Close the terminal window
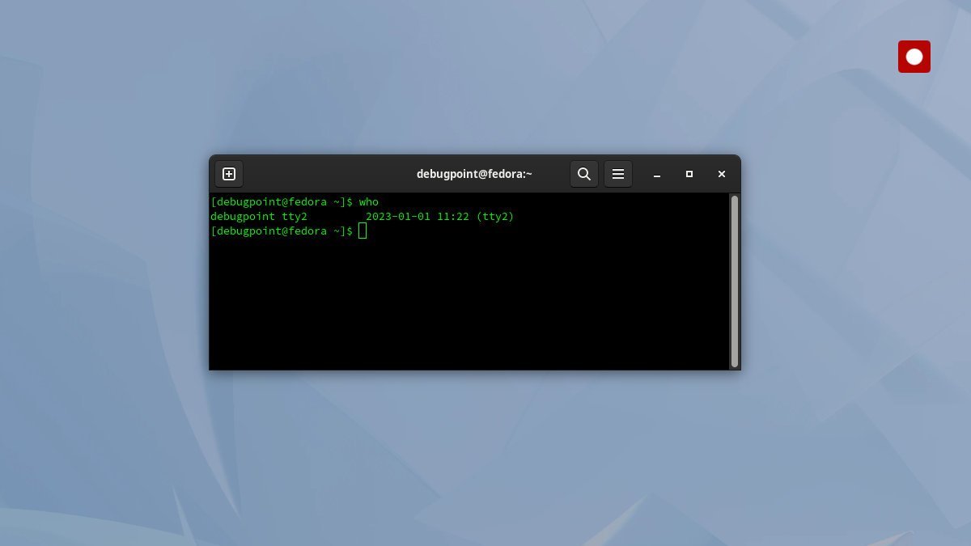971x546 pixels. tap(722, 174)
